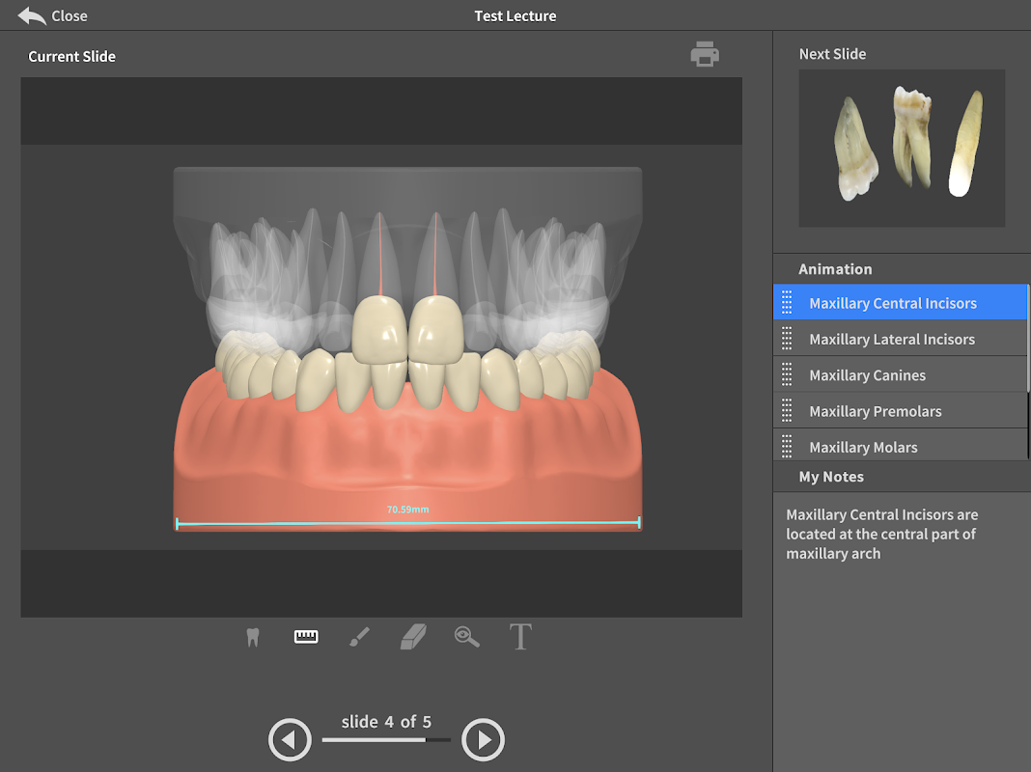
Task: Select the ruler measurement tool
Action: [x=306, y=637]
